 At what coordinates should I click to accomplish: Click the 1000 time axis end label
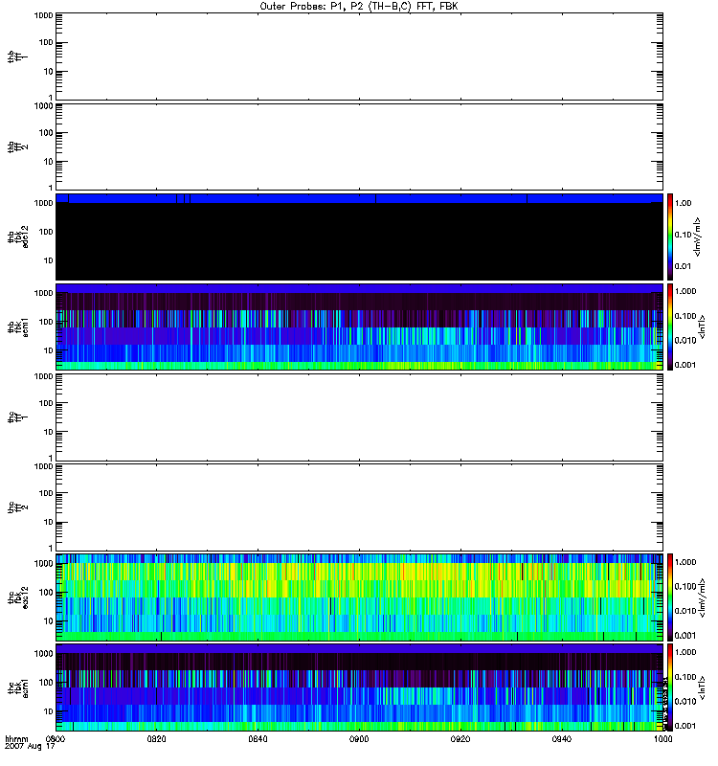(x=662, y=739)
